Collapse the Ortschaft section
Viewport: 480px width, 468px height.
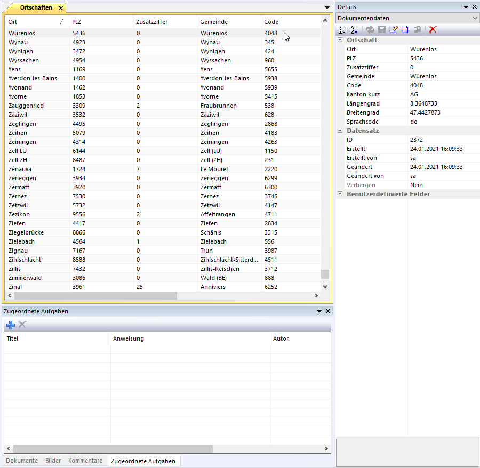coord(340,39)
